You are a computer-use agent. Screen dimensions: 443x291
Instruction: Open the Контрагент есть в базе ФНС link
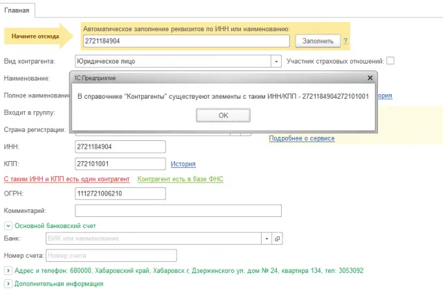[x=180, y=179]
